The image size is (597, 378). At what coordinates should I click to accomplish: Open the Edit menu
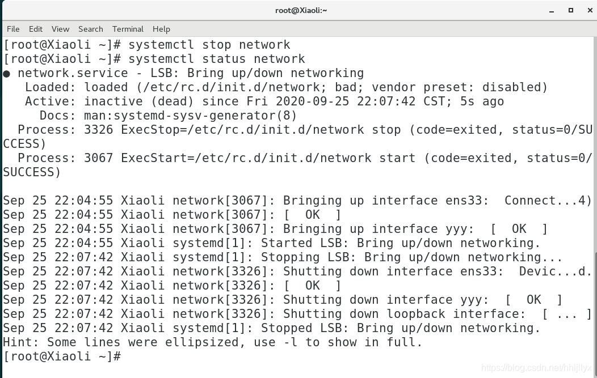tap(35, 29)
